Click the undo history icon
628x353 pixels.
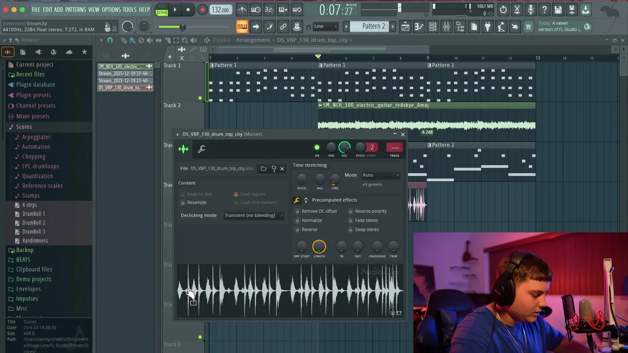pos(503,9)
